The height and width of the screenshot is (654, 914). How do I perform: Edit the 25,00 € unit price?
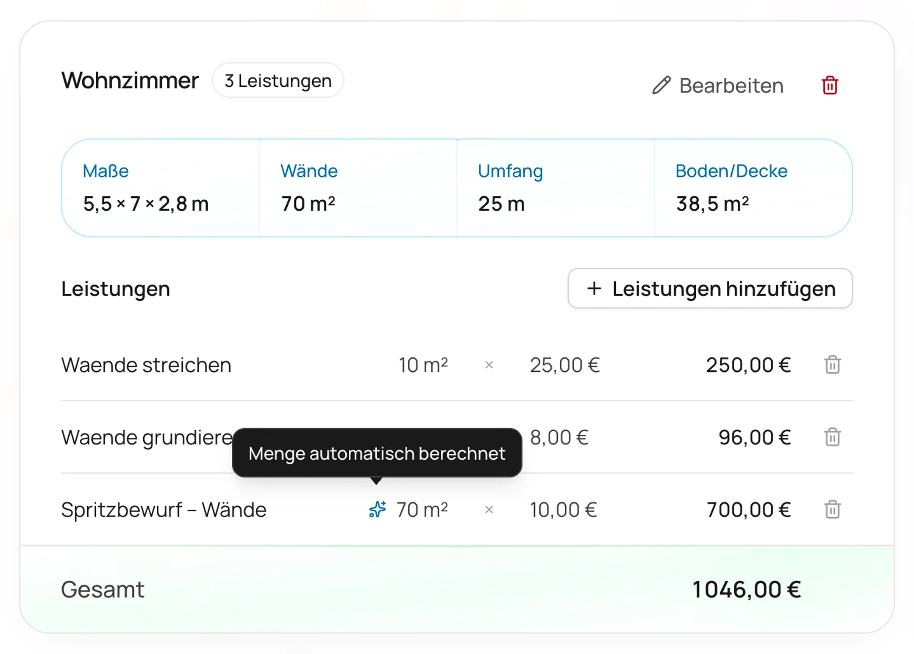pyautogui.click(x=565, y=365)
